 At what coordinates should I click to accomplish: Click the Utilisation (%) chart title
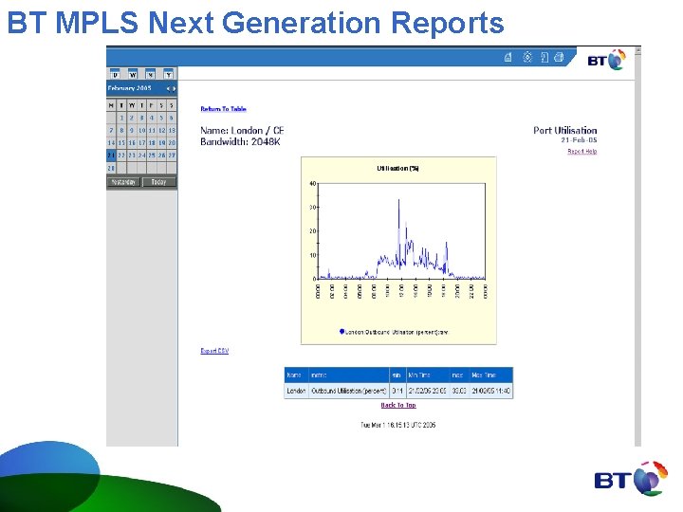click(x=397, y=169)
